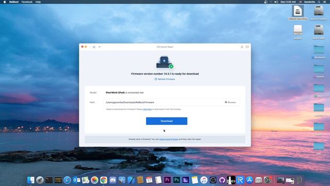The image size is (330, 186).
Task: Open Outlook from the Dock
Action: click(76, 180)
